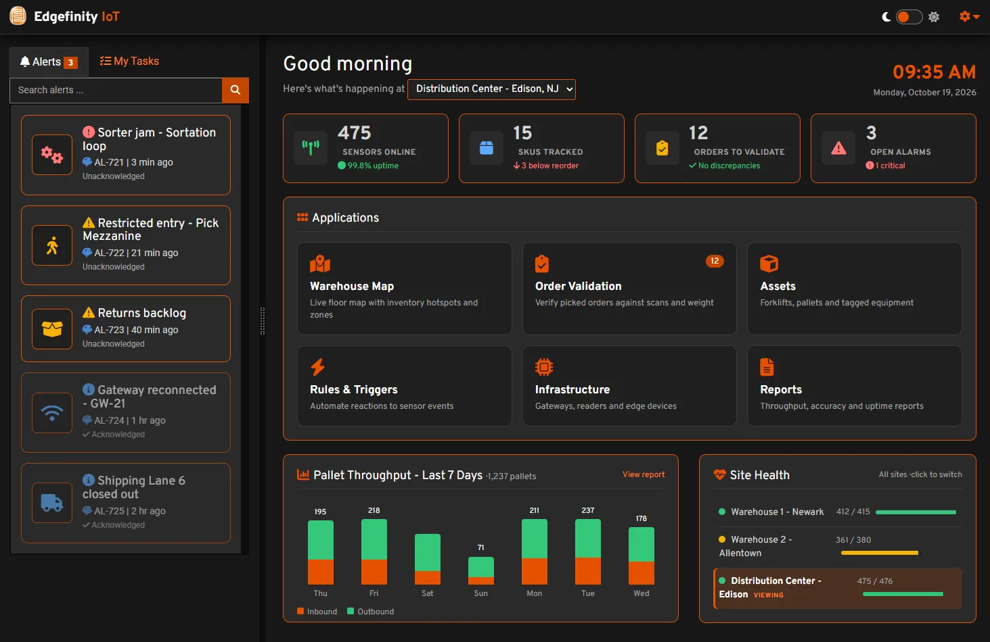Open the Order Validation application card
This screenshot has width=990, height=642.
point(629,289)
